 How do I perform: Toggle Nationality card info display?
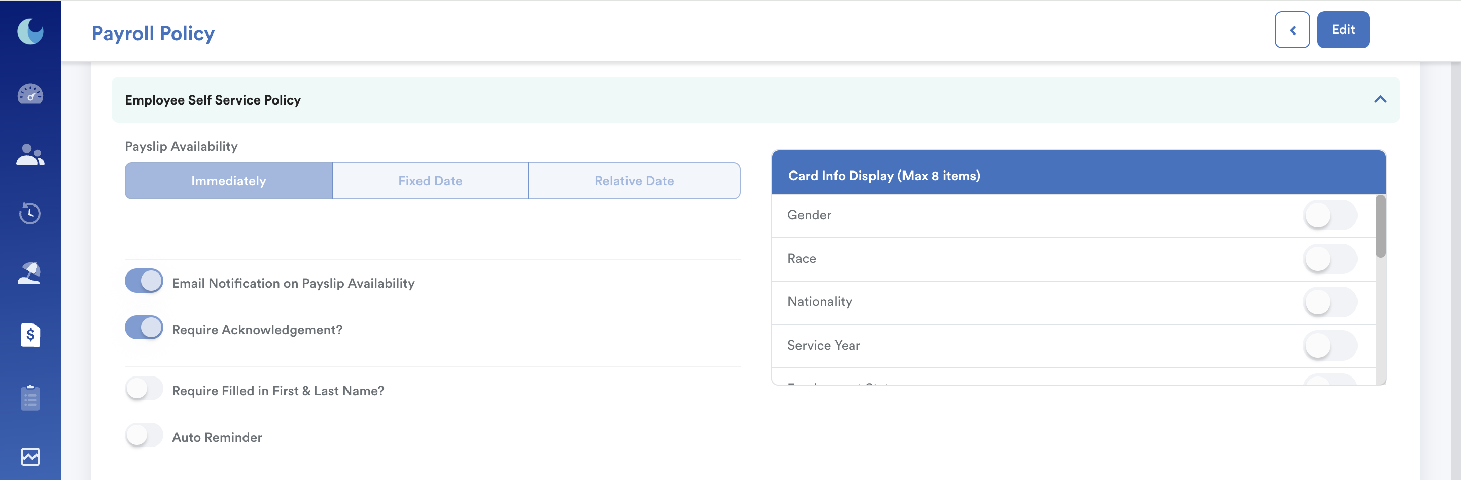pyautogui.click(x=1330, y=302)
